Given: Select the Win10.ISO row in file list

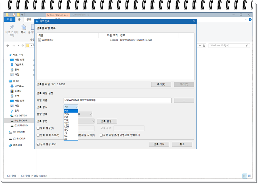Looking at the screenshot, I should pyautogui.click(x=115, y=40).
